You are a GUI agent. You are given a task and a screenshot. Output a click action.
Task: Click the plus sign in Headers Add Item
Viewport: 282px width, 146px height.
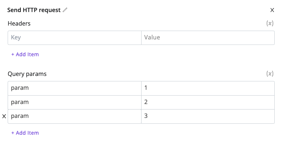tap(13, 54)
